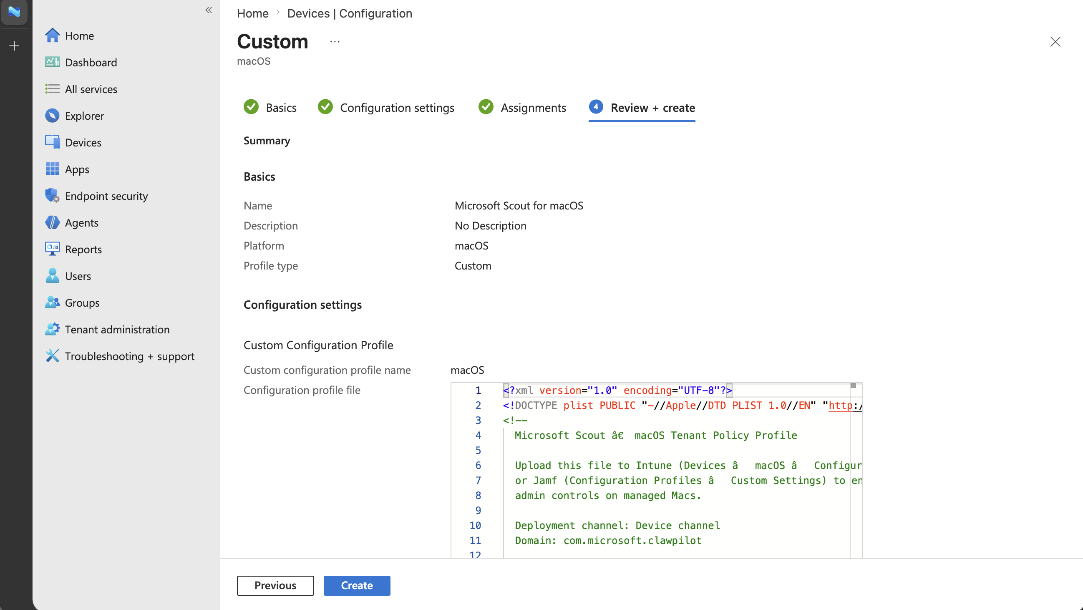Open the ellipsis more options next to Custom
Image resolution: width=1083 pixels, height=610 pixels.
[335, 42]
